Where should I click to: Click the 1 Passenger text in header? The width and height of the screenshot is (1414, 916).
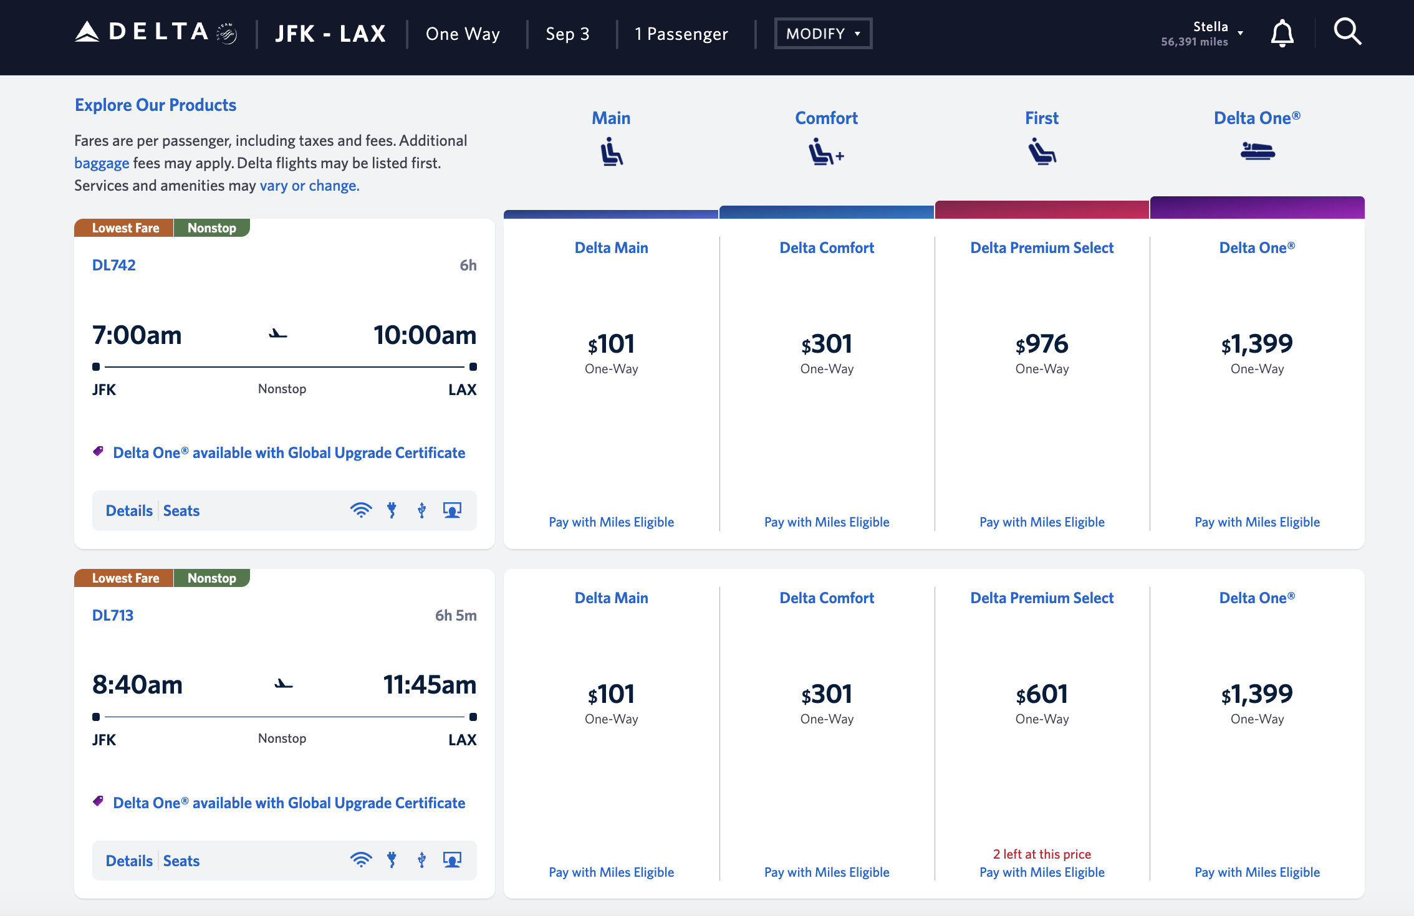point(681,34)
